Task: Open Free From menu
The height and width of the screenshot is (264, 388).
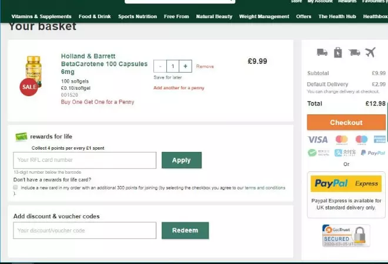Action: click(176, 16)
